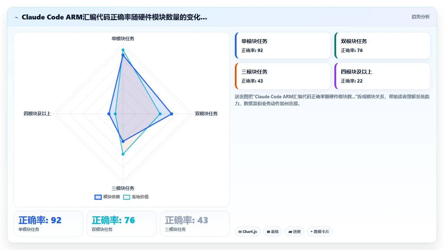Click the 正确率: 43 stat tile
This screenshot has width=444, height=250.
pyautogui.click(x=195, y=224)
